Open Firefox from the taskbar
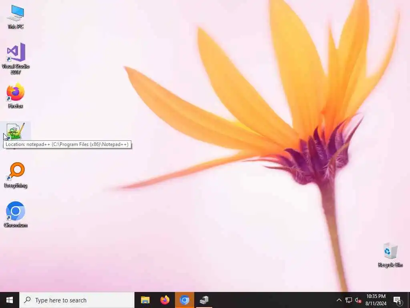The height and width of the screenshot is (308, 410). [165, 300]
